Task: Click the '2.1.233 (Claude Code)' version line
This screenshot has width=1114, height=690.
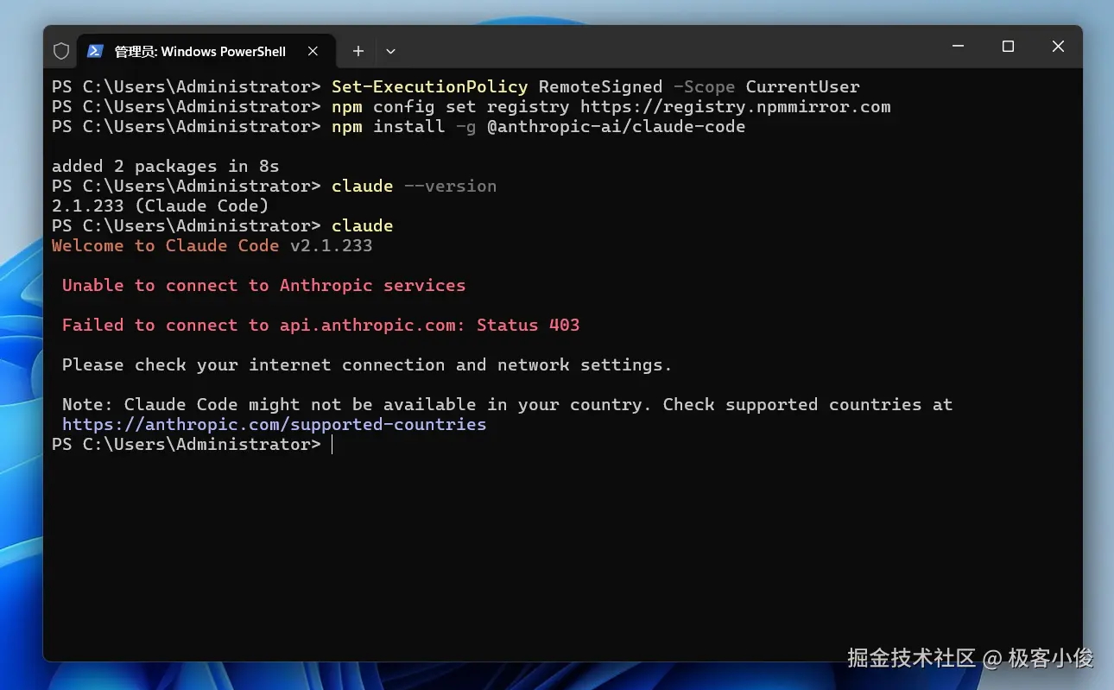Action: (161, 206)
